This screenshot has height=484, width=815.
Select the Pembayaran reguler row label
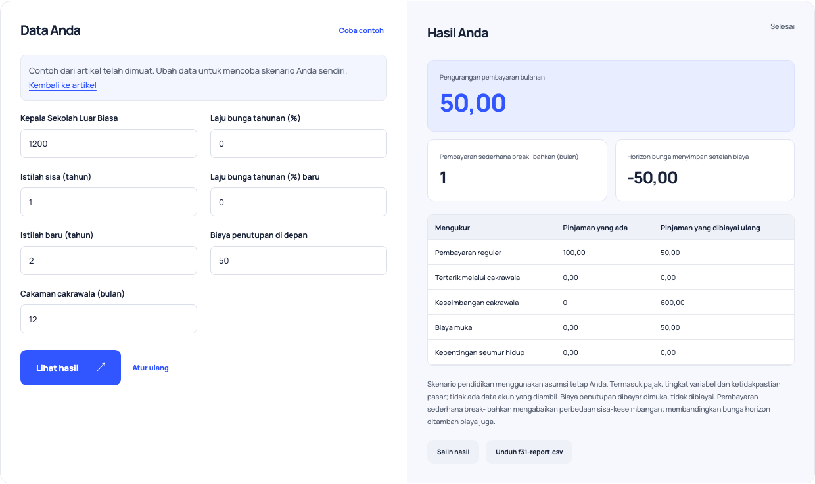coord(468,253)
